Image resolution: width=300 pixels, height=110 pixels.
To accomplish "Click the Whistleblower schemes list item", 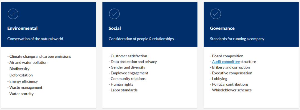I will pyautogui.click(x=231, y=90).
